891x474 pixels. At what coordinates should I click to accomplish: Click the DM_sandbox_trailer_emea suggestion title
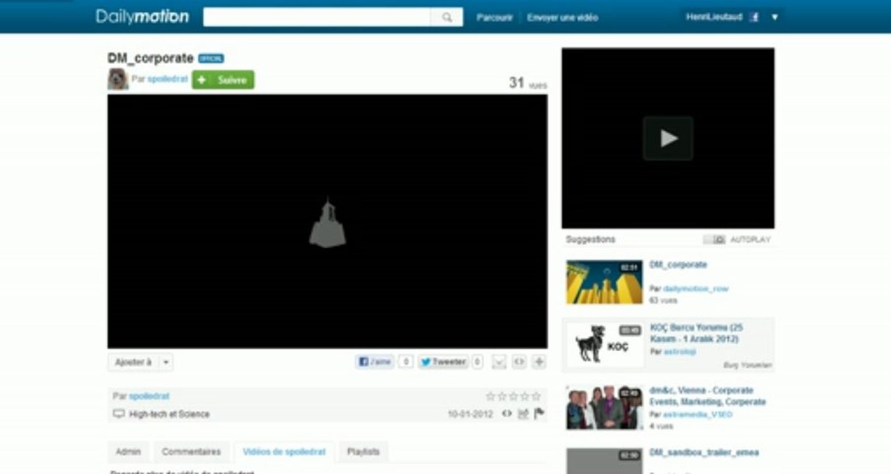(703, 452)
